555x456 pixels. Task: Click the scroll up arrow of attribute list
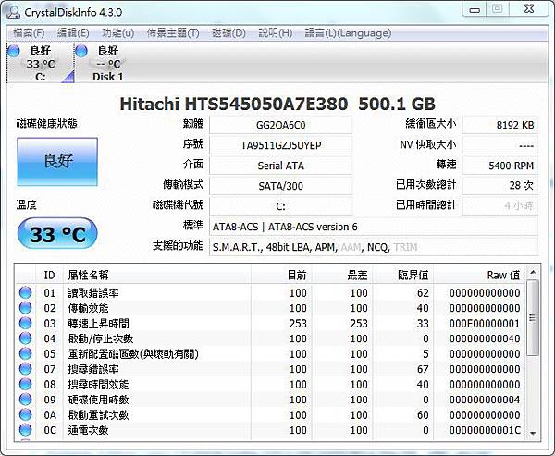click(533, 272)
